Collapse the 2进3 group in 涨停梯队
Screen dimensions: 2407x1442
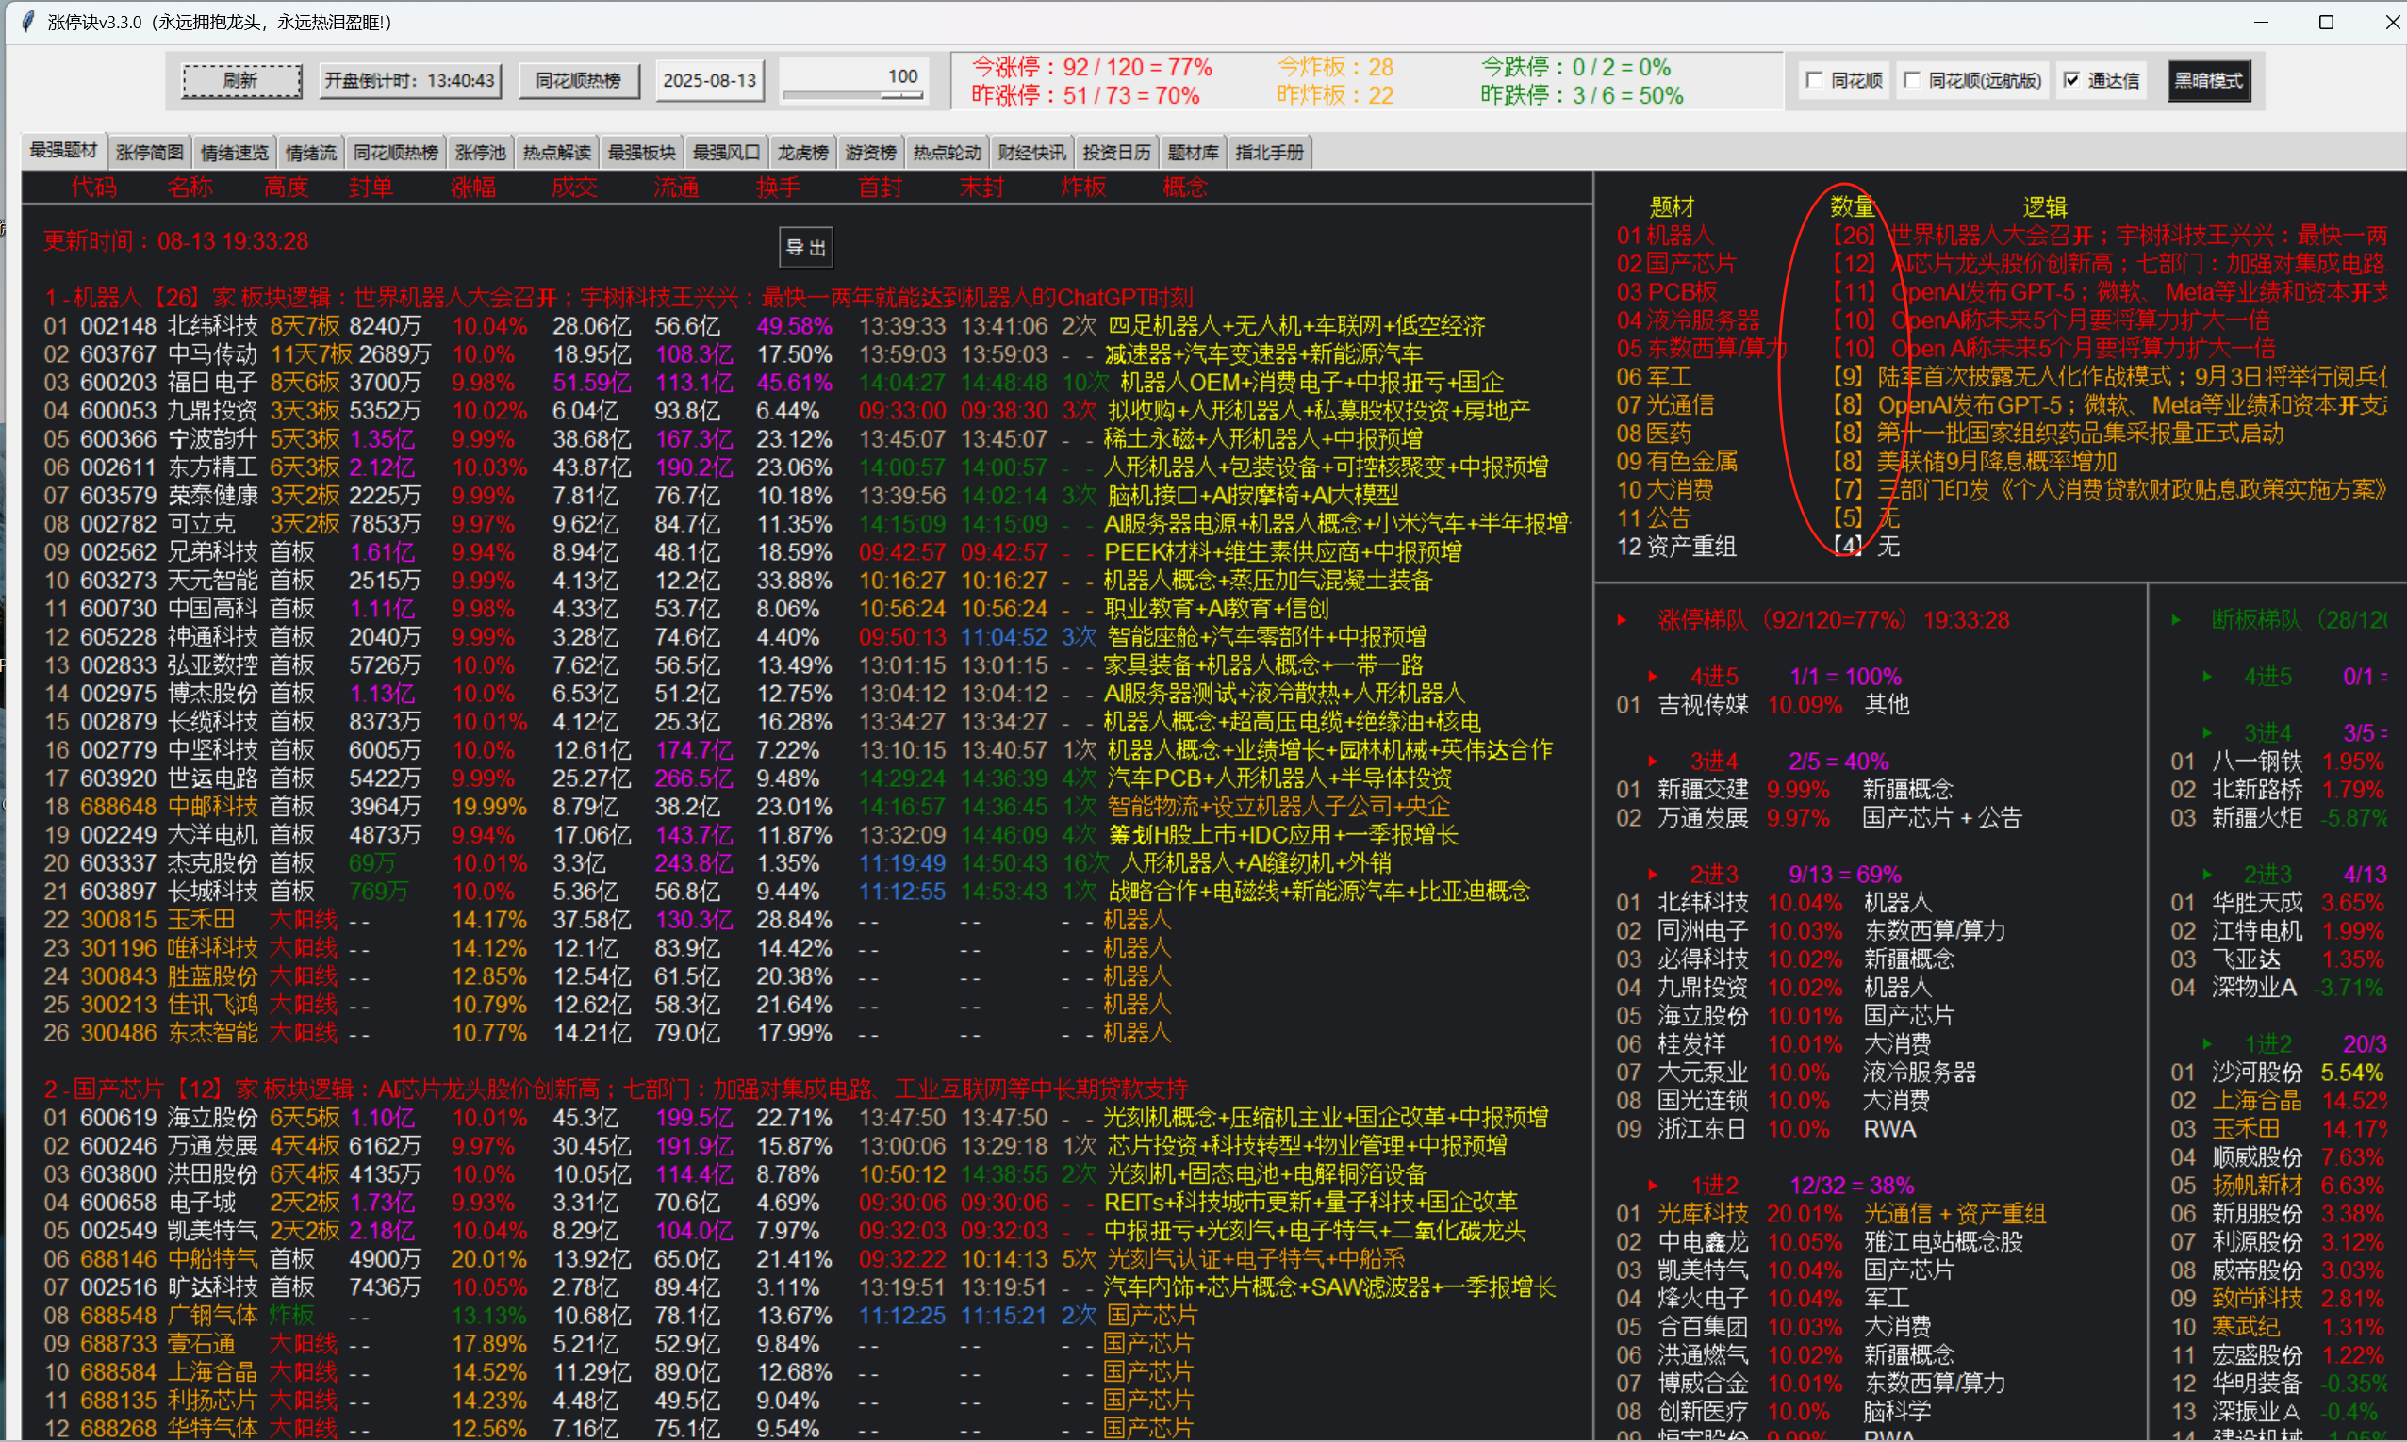coord(1653,875)
